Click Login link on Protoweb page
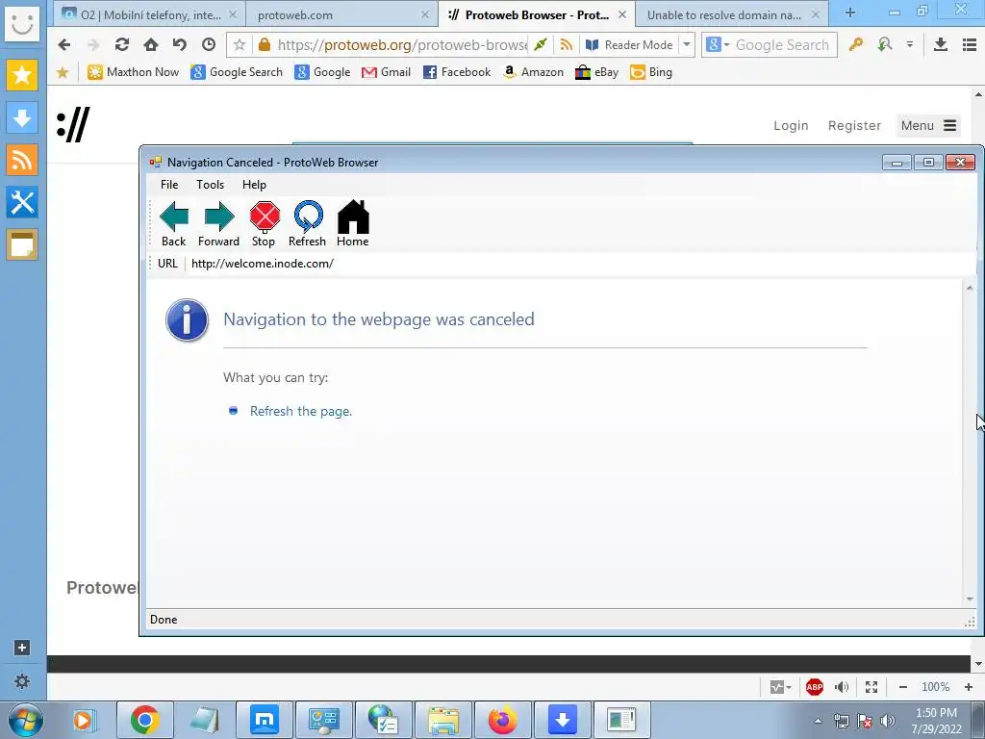 pos(791,126)
